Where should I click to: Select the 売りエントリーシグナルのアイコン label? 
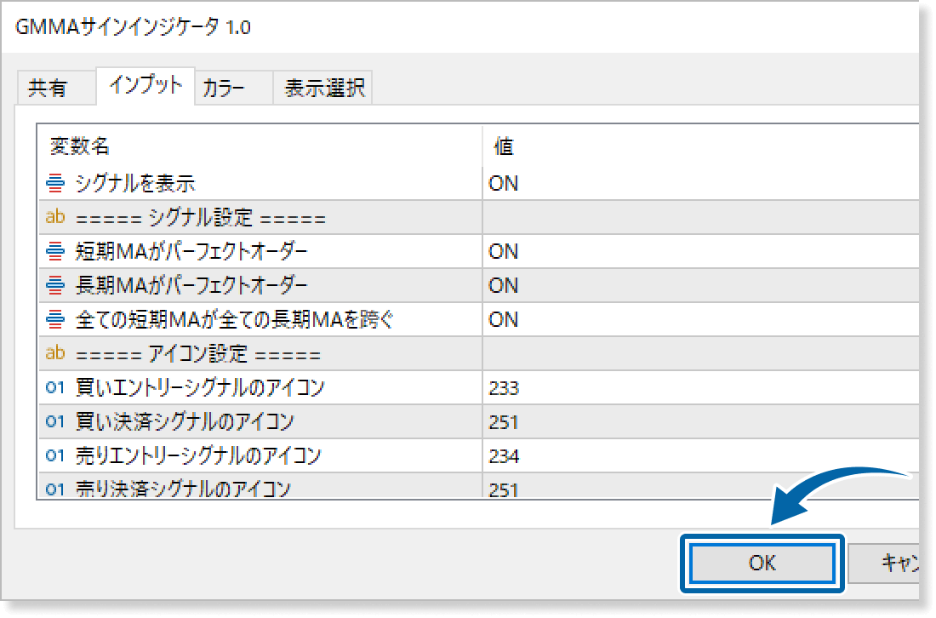[x=198, y=455]
